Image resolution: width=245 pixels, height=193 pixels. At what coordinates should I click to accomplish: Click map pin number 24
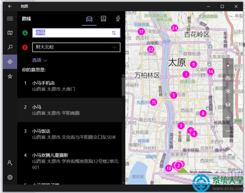tap(174, 28)
